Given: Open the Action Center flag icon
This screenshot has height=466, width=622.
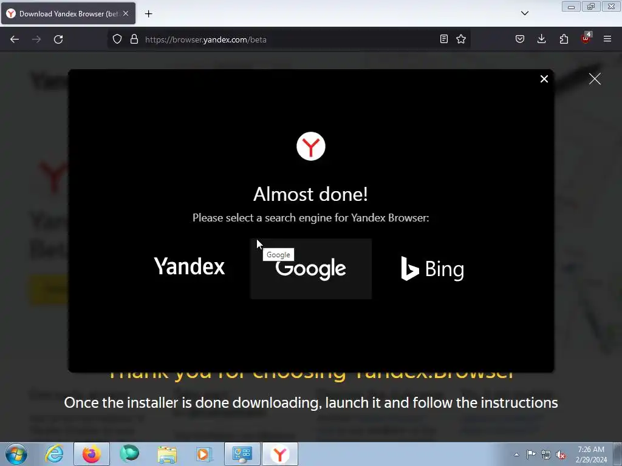Looking at the screenshot, I should (x=531, y=454).
